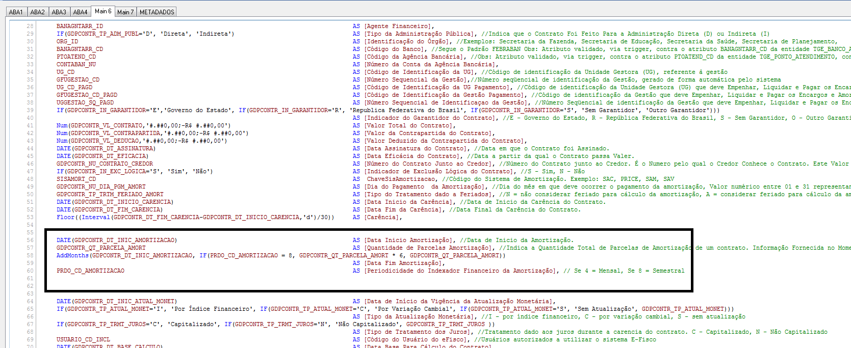
Task: Click line number 28 in gutter
Action: pos(30,26)
